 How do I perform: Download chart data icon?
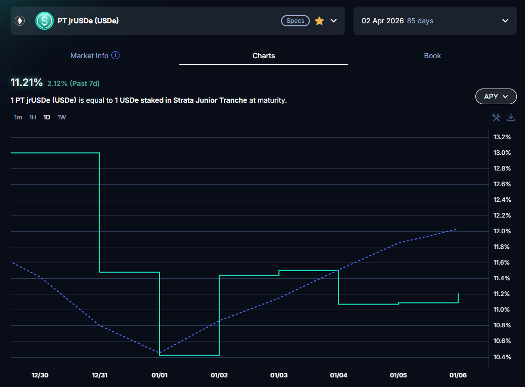point(511,117)
